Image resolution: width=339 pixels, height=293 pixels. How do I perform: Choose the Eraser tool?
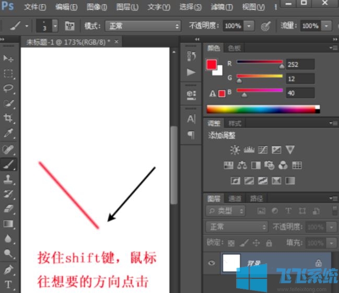point(9,209)
